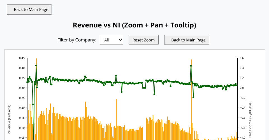Click the top-left Back to Main Page button

29,9
